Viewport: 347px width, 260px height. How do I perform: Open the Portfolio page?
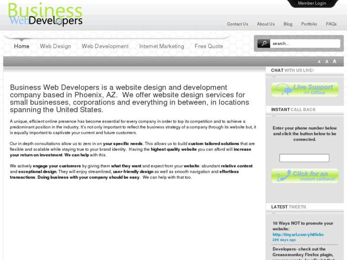click(309, 24)
